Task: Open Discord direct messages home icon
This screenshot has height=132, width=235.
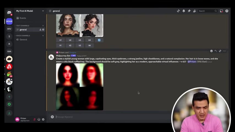Action: 9,13
